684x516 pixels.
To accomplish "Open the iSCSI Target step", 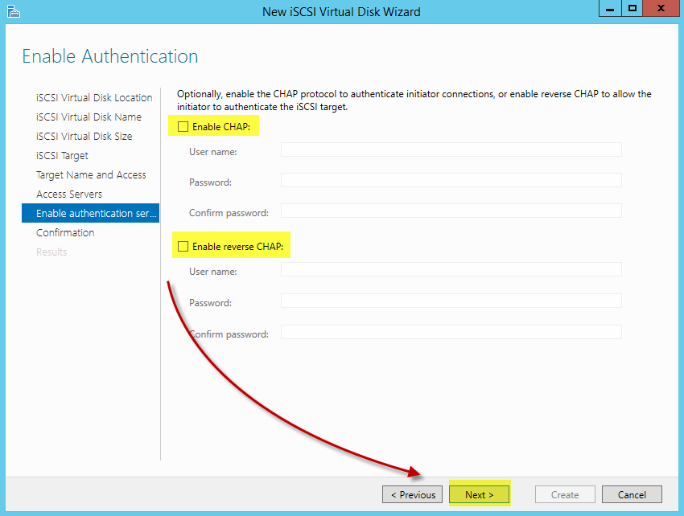I will [62, 156].
